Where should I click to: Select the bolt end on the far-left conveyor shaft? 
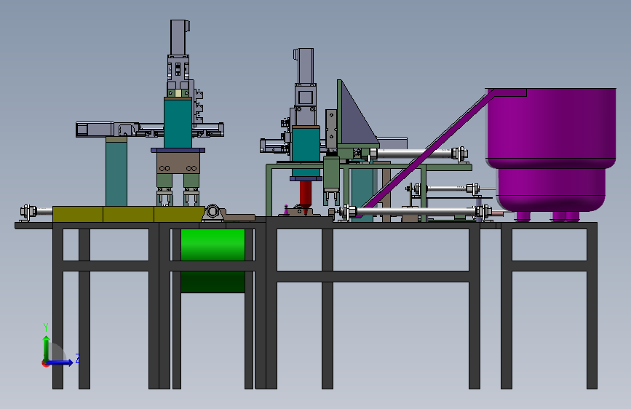click(28, 211)
